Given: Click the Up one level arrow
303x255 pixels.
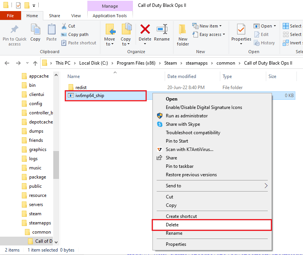Looking at the screenshot, I should [x=35, y=63].
